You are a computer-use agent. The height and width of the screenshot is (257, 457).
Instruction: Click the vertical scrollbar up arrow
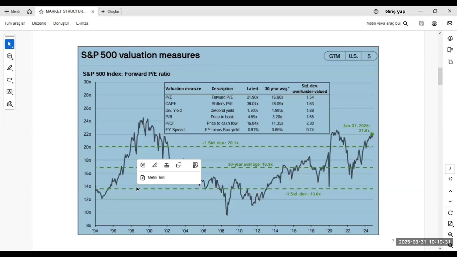click(x=440, y=33)
